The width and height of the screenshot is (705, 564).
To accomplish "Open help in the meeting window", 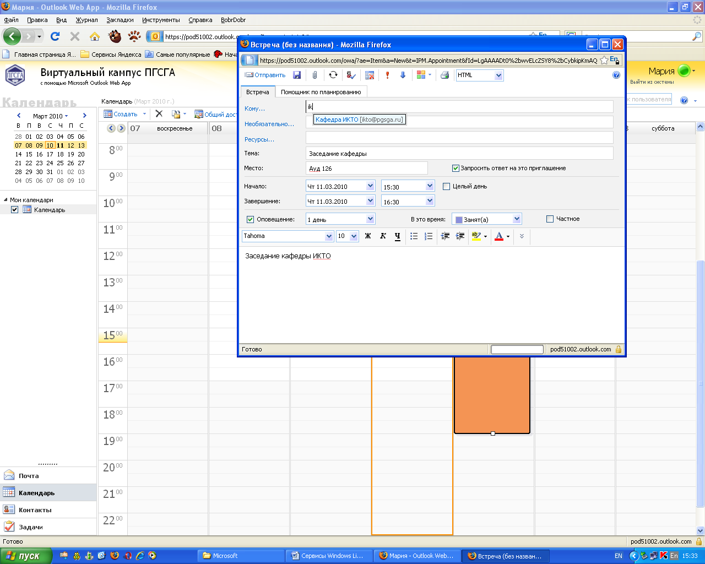I will [616, 75].
